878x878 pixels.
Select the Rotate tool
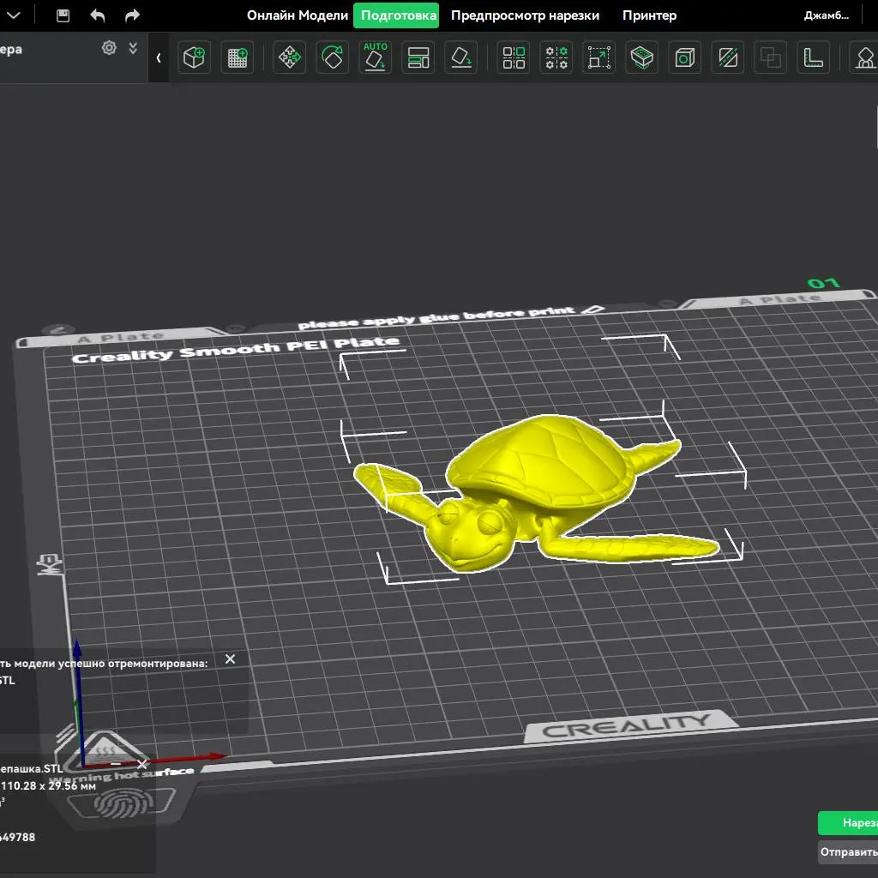tap(333, 57)
